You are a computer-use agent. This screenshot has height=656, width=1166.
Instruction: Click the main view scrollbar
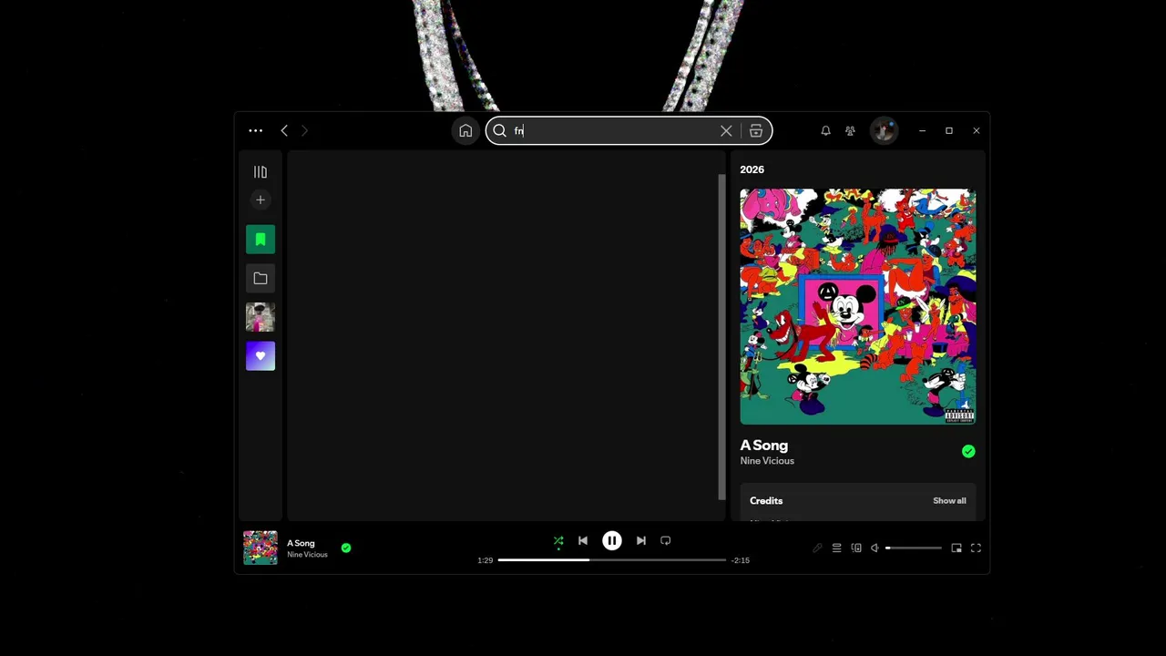click(721, 337)
